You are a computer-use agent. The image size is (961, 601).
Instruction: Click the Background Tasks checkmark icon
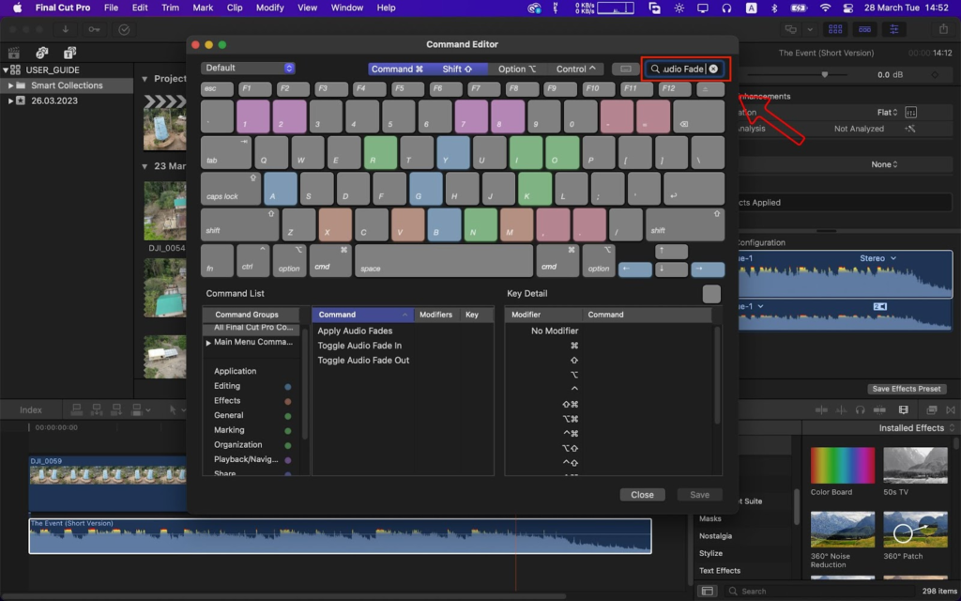coord(124,29)
